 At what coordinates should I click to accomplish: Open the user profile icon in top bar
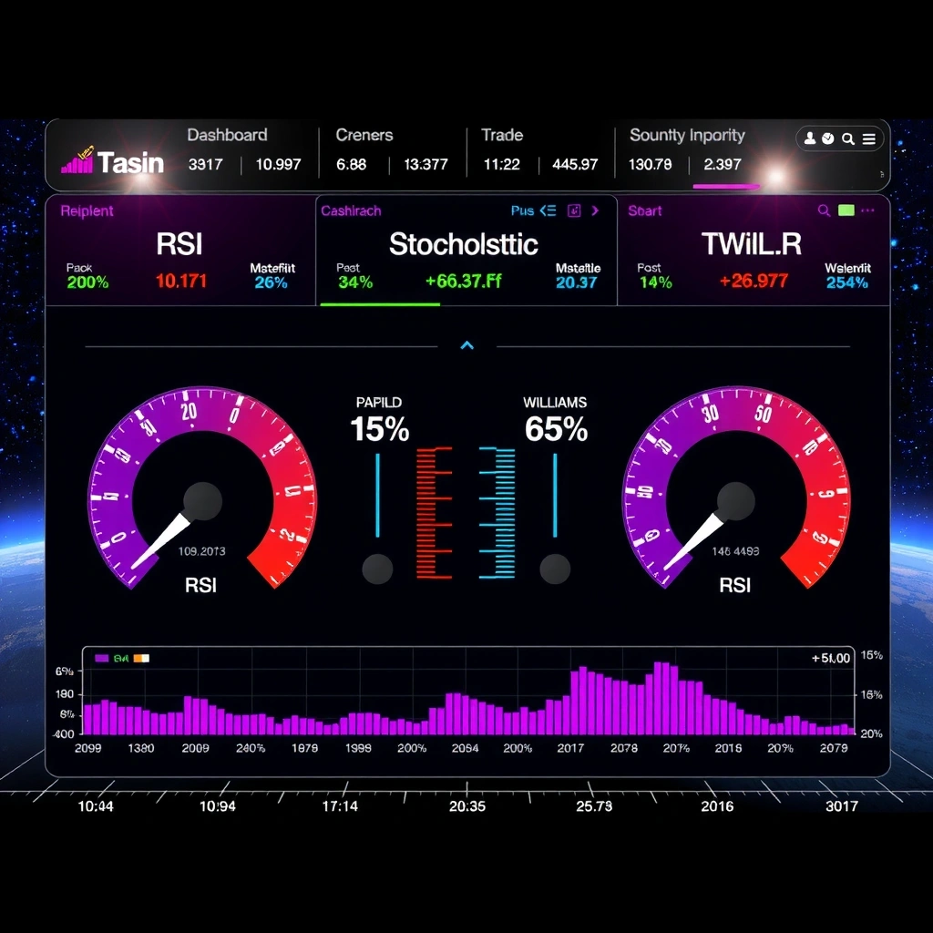pos(810,138)
